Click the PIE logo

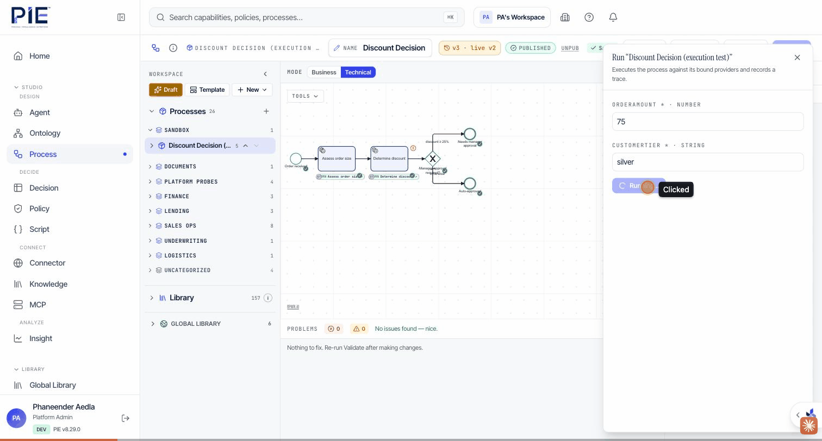(x=30, y=17)
